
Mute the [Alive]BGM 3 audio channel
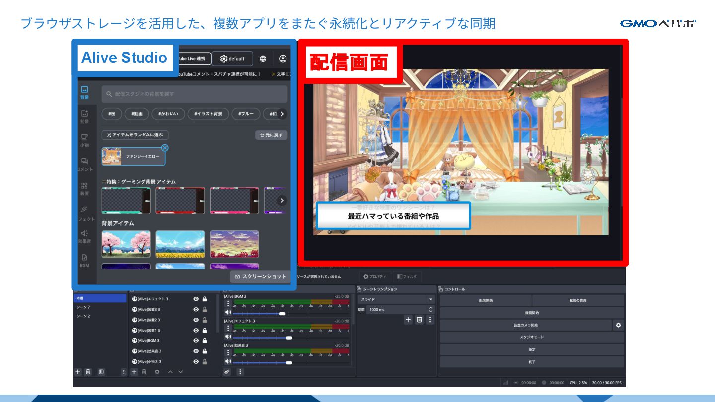pyautogui.click(x=228, y=313)
